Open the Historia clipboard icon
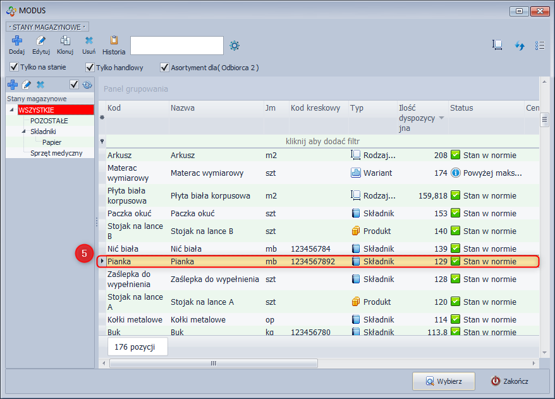Screen dimensions: 555x399 tap(114, 42)
